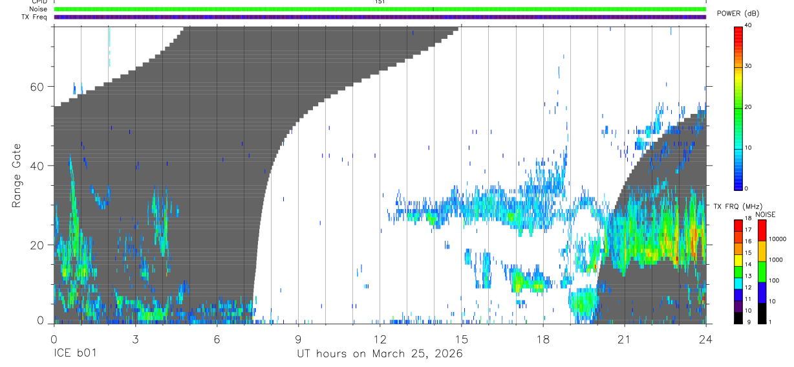Click the '10000' tick on the NOISE scale
Image resolution: width=794 pixels, height=367 pixels.
point(778,239)
